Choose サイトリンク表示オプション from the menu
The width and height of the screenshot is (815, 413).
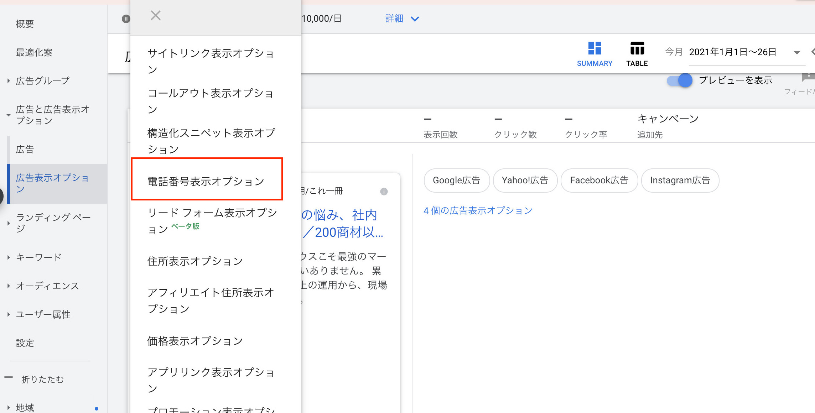pyautogui.click(x=211, y=61)
